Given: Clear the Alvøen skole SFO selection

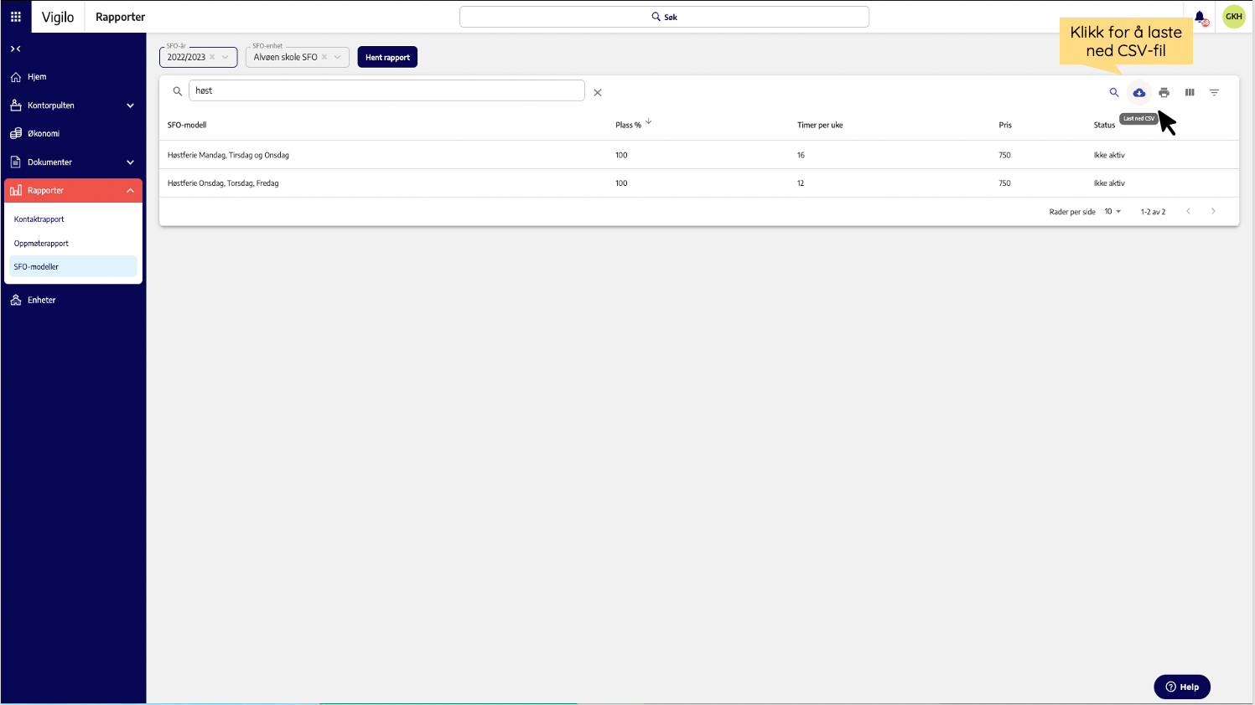Looking at the screenshot, I should tap(324, 57).
